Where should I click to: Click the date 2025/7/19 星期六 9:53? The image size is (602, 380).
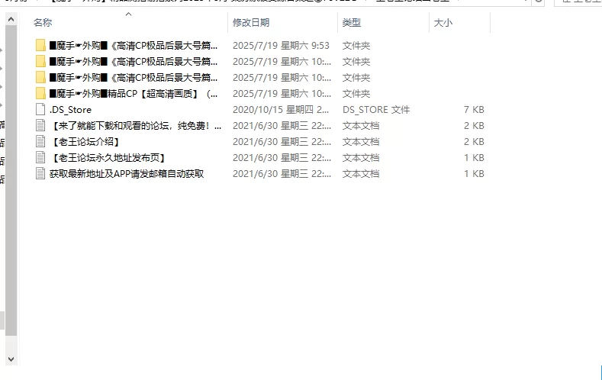(x=281, y=46)
